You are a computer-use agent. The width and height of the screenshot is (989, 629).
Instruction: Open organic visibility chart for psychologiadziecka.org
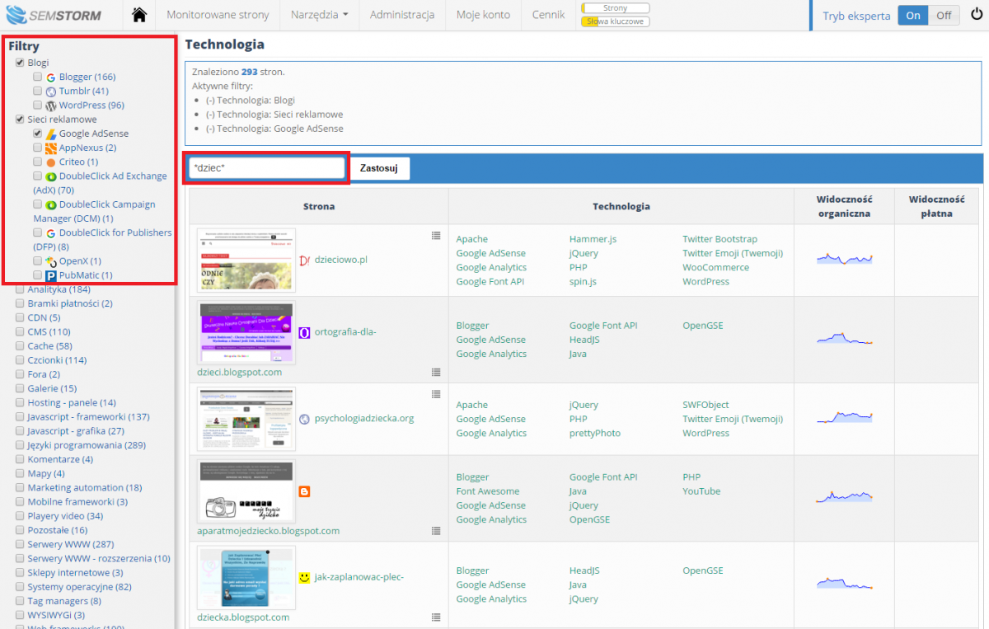coord(844,418)
